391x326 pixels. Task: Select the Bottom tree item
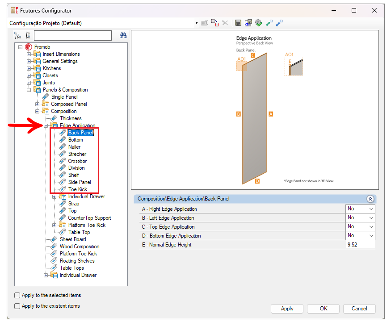pos(76,140)
